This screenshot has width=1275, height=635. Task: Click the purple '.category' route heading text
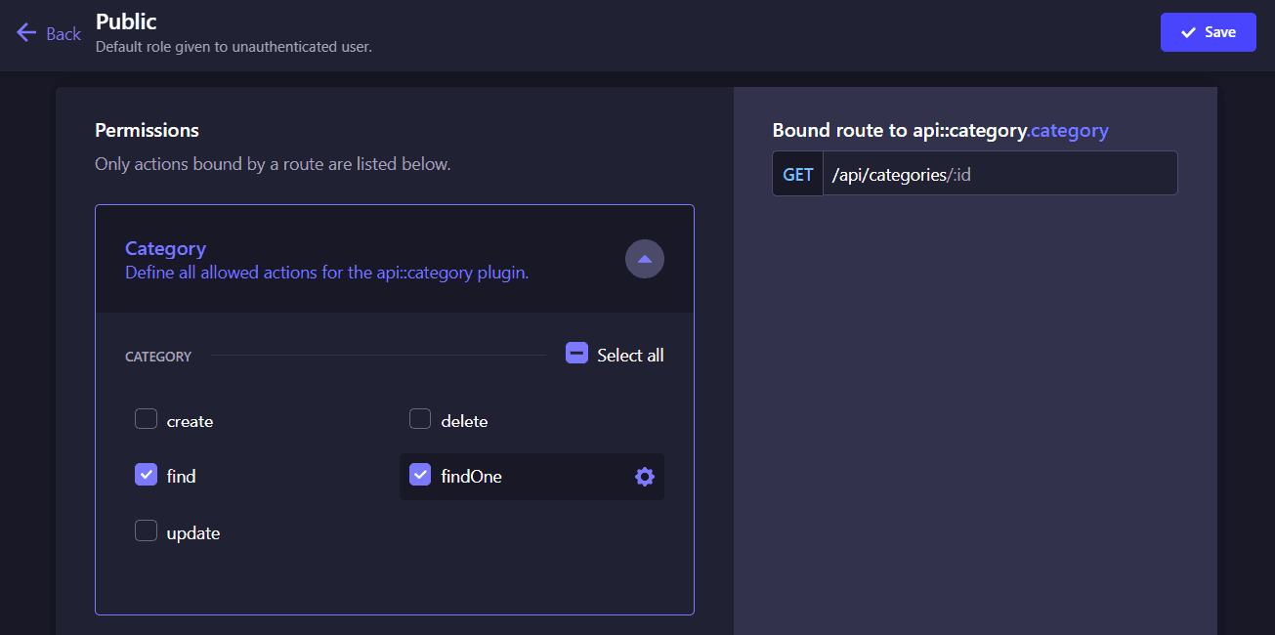[x=1069, y=130]
